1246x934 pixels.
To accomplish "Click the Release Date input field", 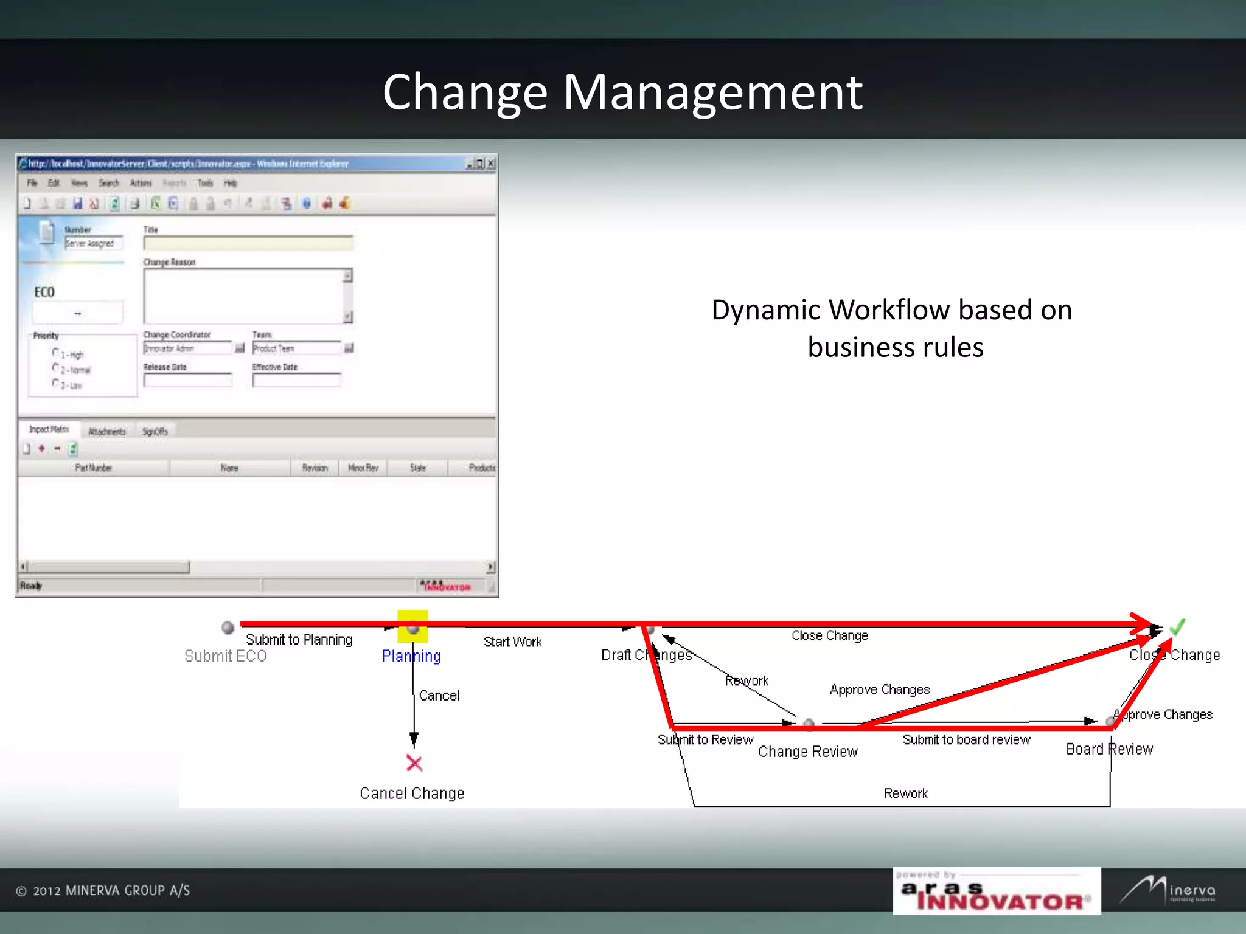I will 188,380.
